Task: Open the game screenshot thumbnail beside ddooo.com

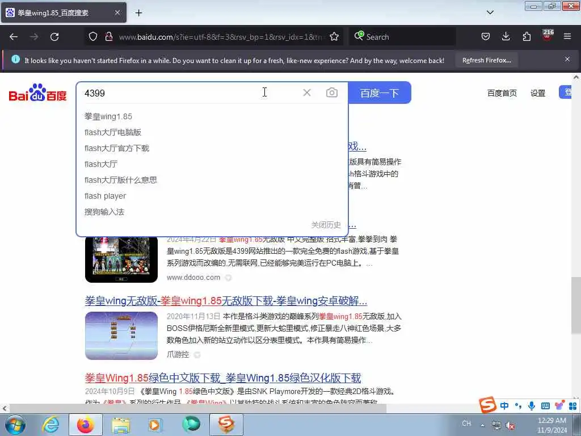Action: click(121, 259)
